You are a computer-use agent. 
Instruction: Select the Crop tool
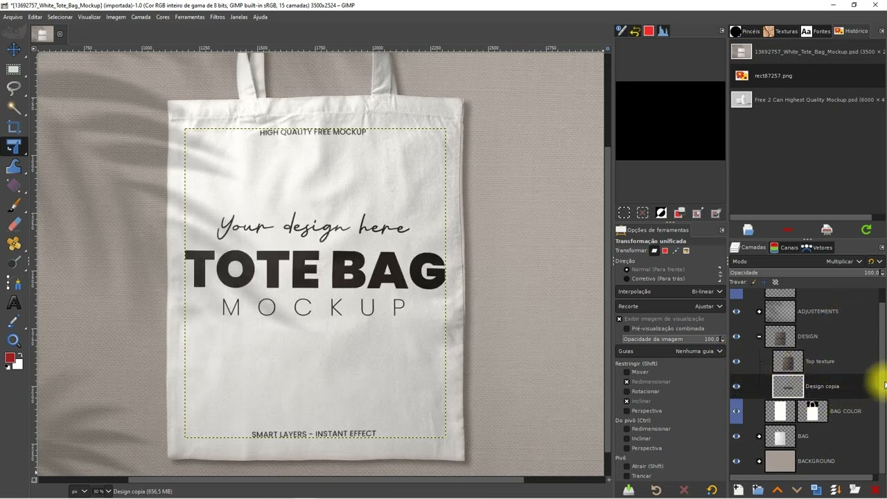[13, 128]
